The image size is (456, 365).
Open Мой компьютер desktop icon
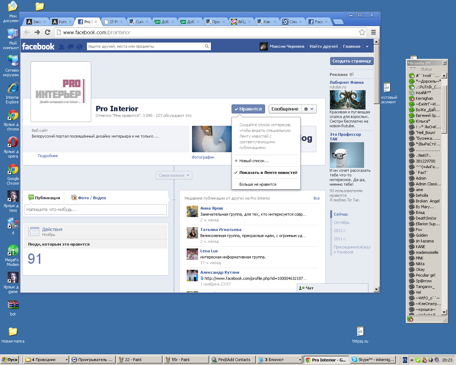point(12,39)
